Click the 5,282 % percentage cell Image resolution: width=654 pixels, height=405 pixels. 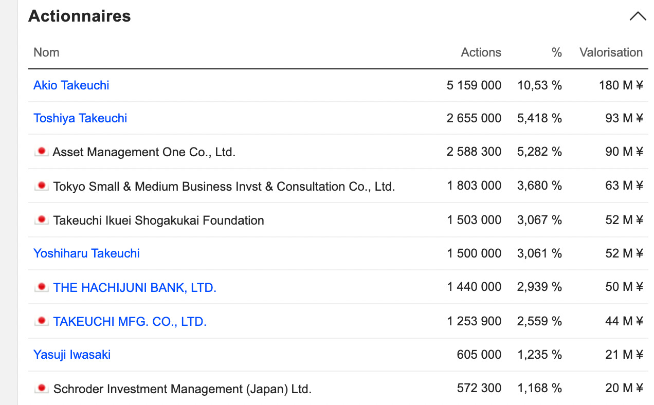click(540, 152)
